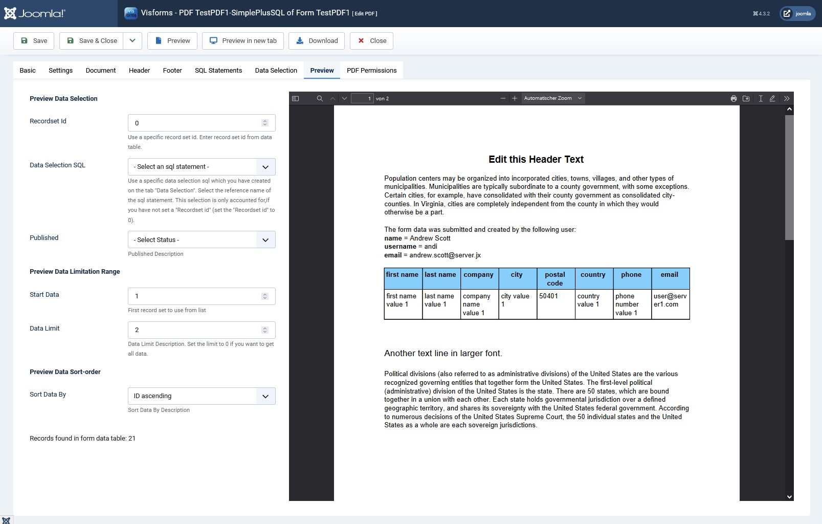822x524 pixels.
Task: Select the Draw pencil tool in PDF viewer
Action: (x=772, y=98)
